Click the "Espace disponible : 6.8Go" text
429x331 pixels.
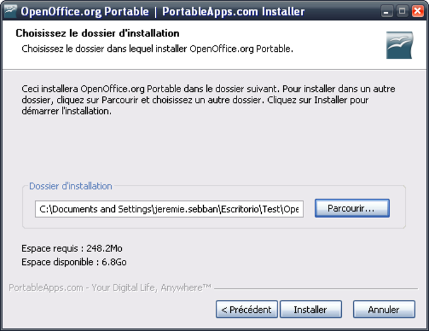point(74,262)
